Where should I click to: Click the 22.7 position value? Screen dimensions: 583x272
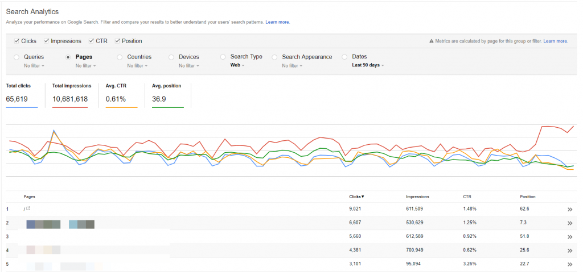524,264
